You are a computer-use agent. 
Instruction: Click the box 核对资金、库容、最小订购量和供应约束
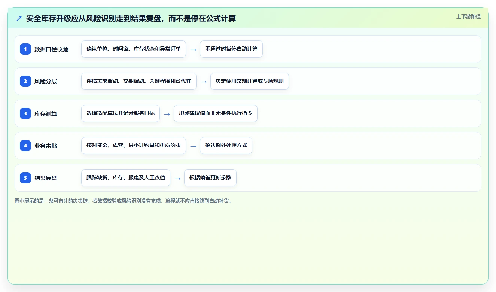point(134,146)
